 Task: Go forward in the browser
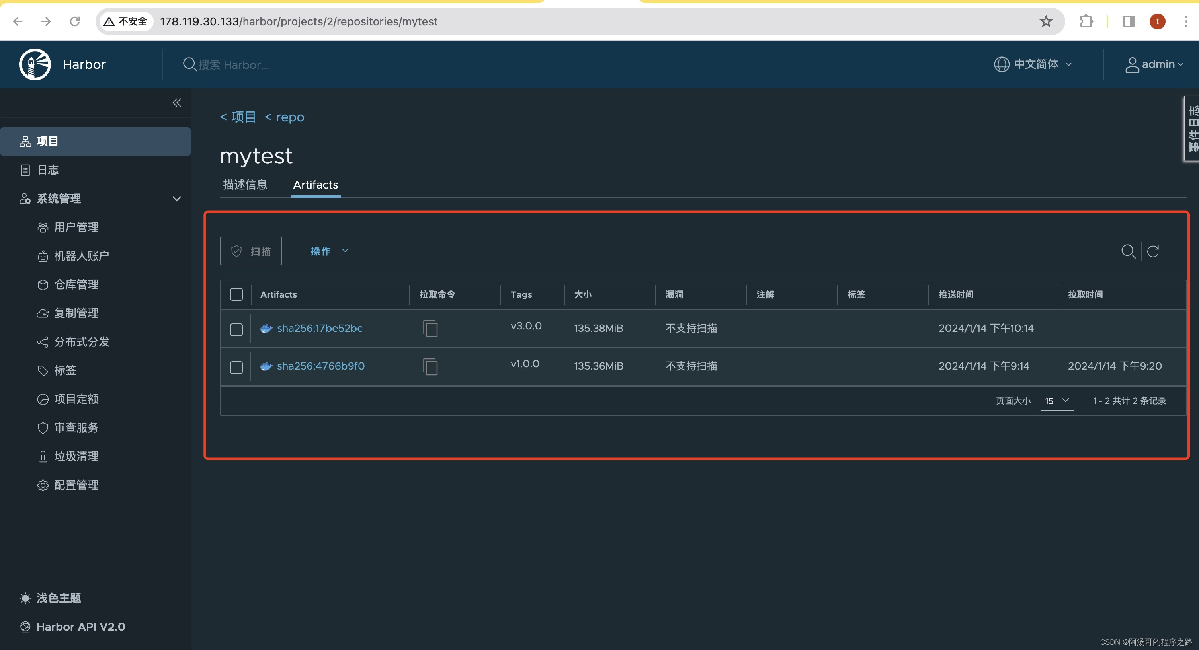point(46,21)
